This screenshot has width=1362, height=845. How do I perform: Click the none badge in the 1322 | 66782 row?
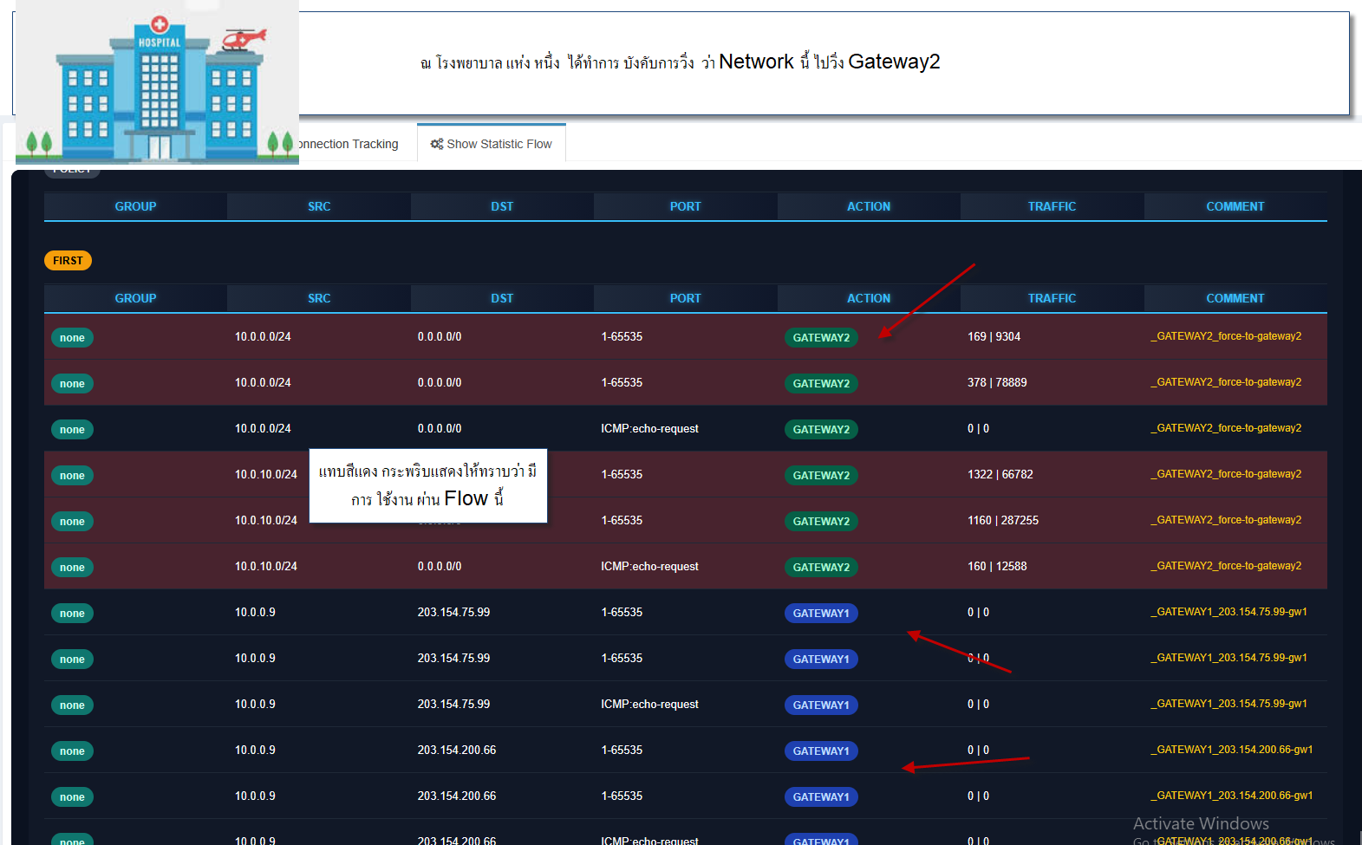(x=72, y=476)
